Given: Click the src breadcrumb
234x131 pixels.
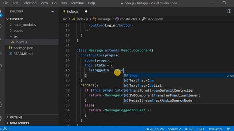Looking at the screenshot, I should click(x=65, y=19).
